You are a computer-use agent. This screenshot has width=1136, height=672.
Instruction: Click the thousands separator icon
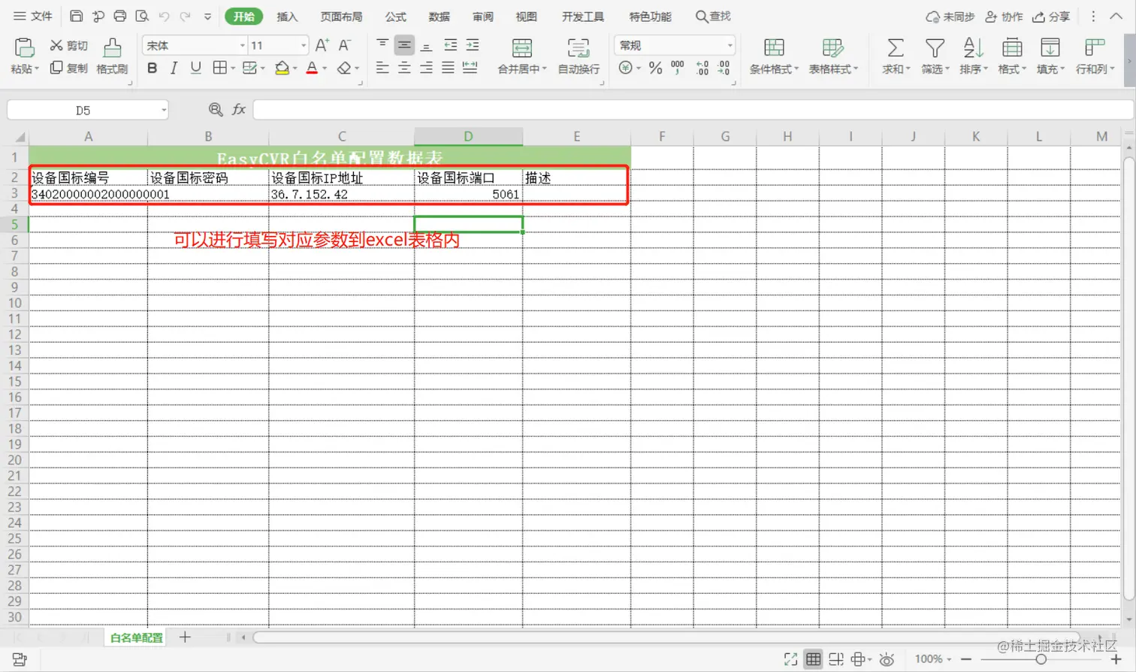[678, 68]
